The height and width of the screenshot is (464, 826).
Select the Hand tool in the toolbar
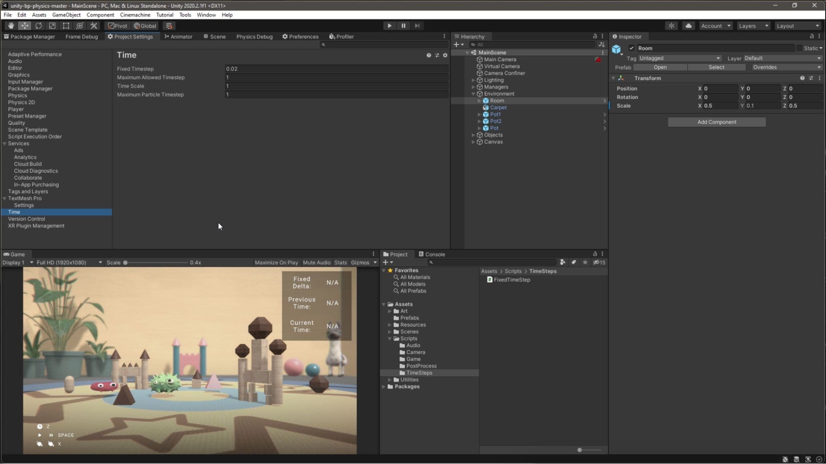pyautogui.click(x=11, y=26)
